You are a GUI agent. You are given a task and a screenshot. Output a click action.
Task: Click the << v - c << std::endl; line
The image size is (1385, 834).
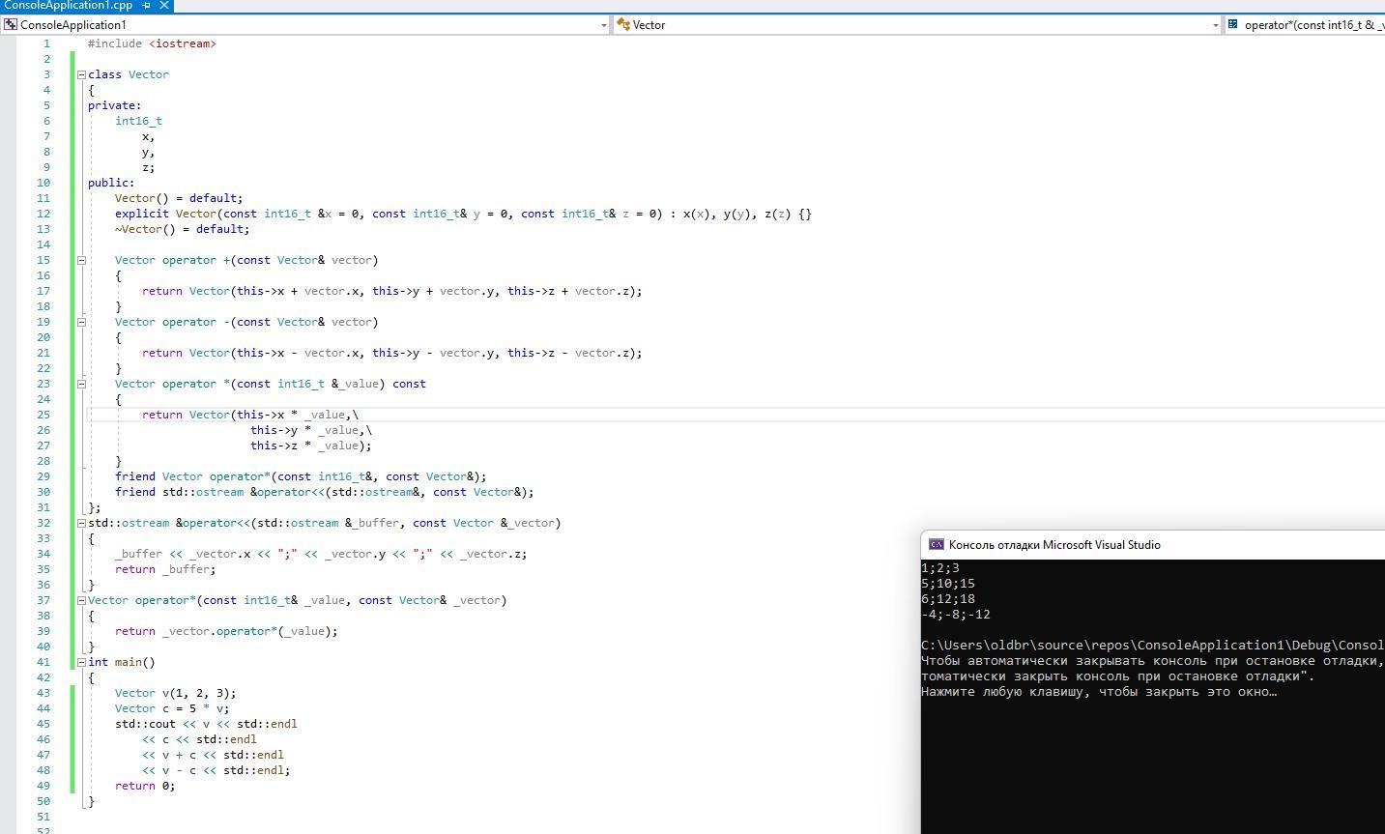(x=216, y=770)
